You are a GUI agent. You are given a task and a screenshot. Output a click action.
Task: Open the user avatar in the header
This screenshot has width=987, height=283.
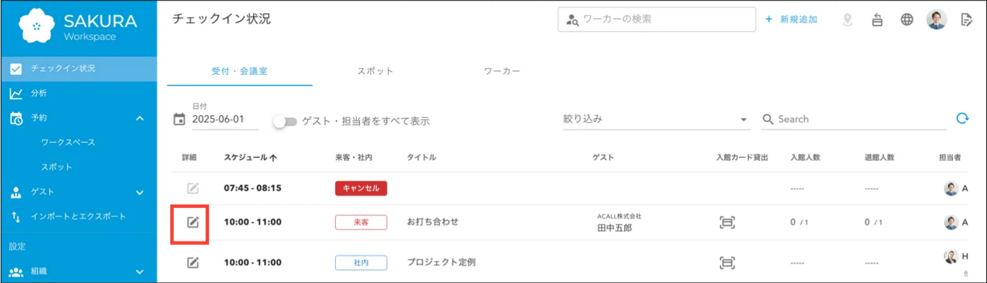click(x=936, y=19)
